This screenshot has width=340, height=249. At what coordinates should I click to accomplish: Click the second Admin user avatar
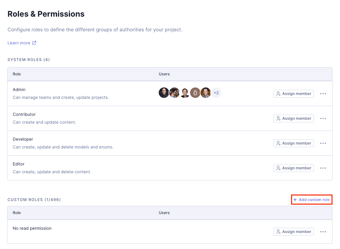click(174, 93)
